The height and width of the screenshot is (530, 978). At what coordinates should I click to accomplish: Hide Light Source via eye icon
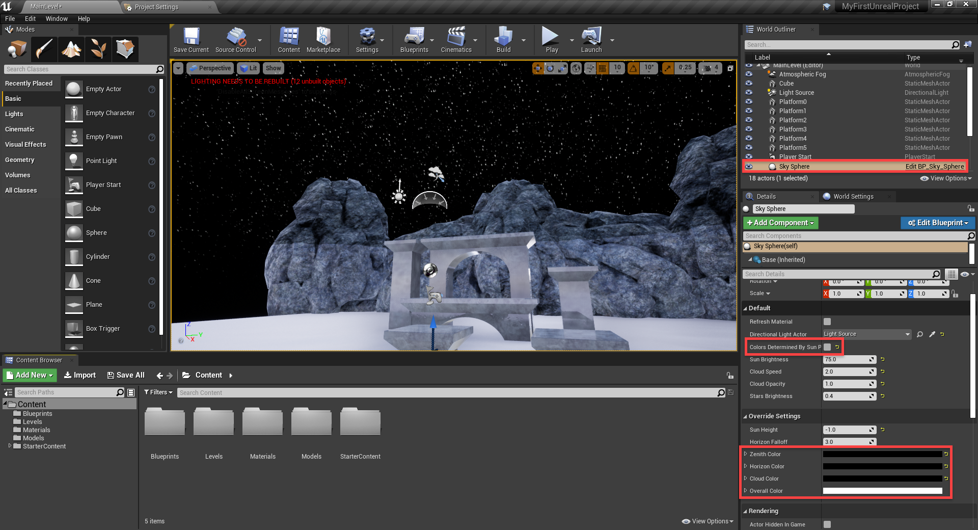point(749,92)
